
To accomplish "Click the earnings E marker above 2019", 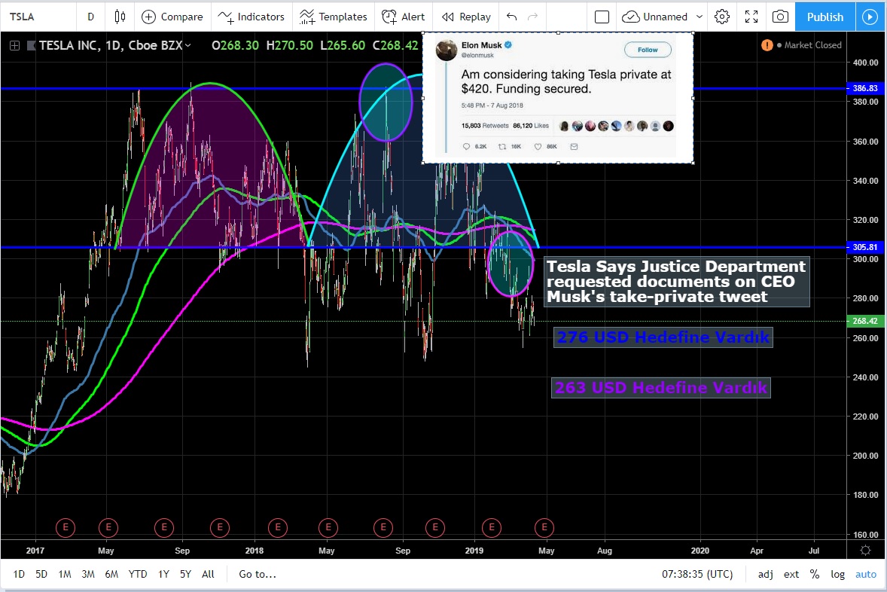I will coord(492,527).
